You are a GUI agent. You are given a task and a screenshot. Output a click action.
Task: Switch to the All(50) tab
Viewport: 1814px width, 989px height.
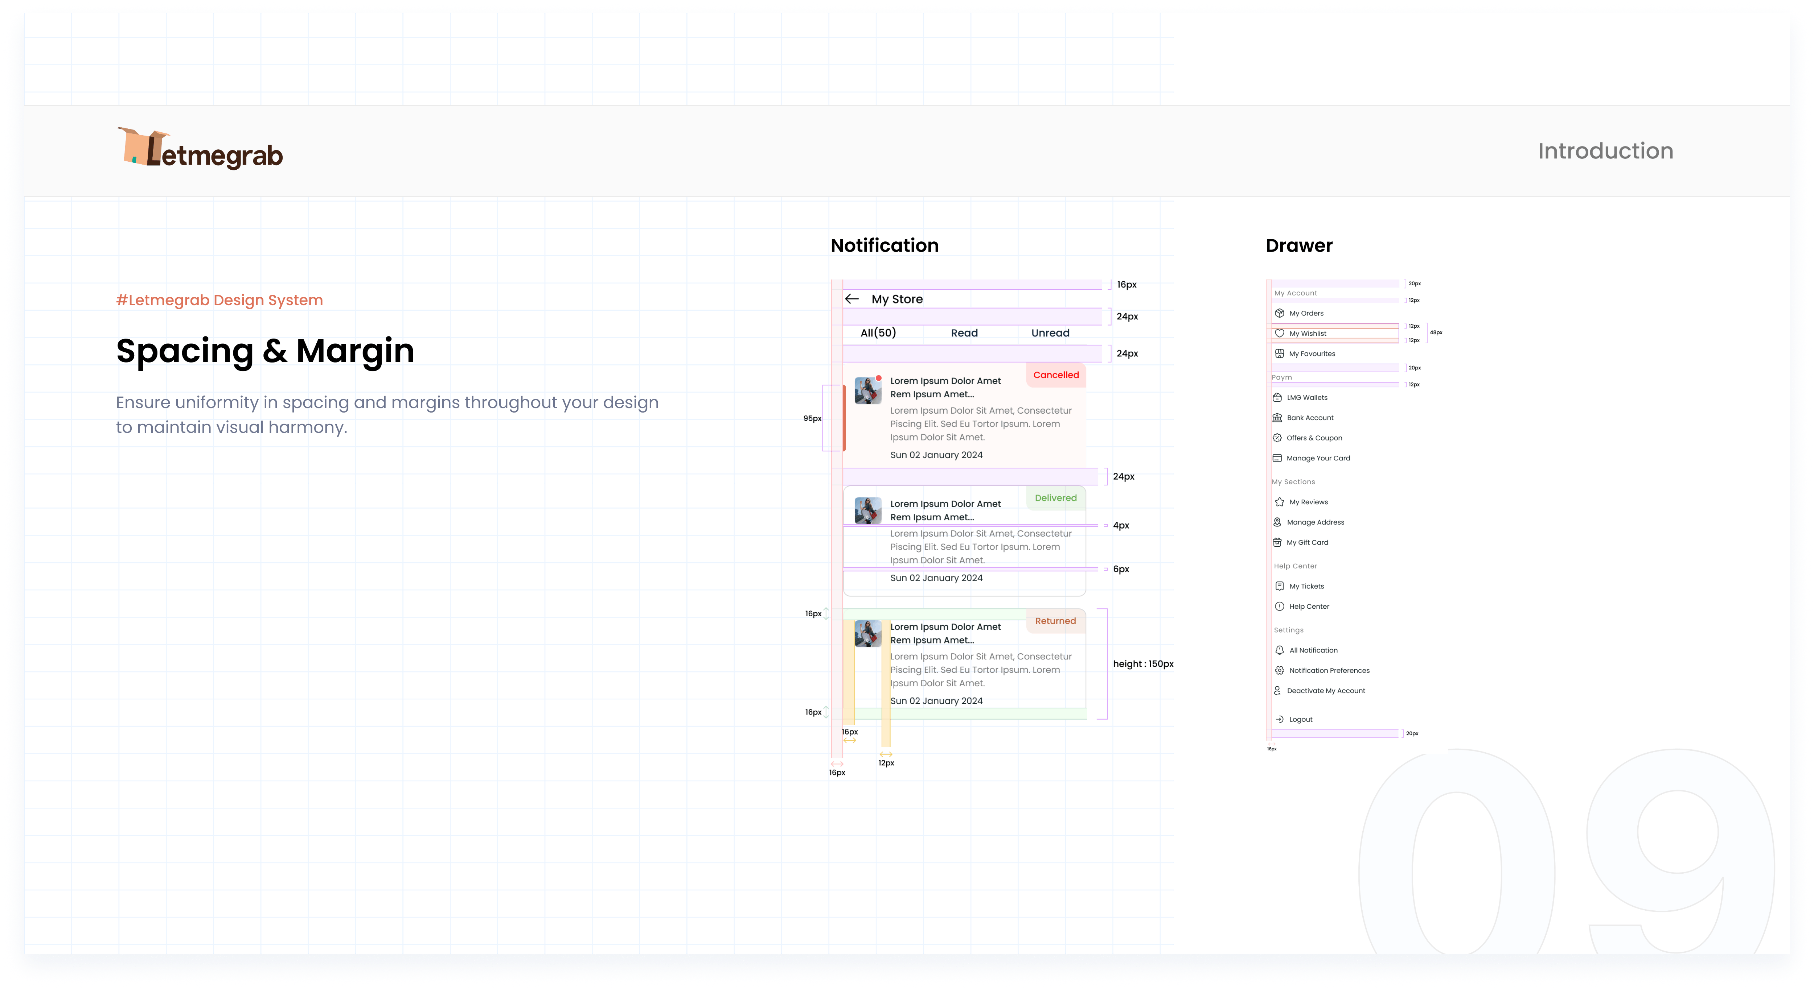click(878, 333)
